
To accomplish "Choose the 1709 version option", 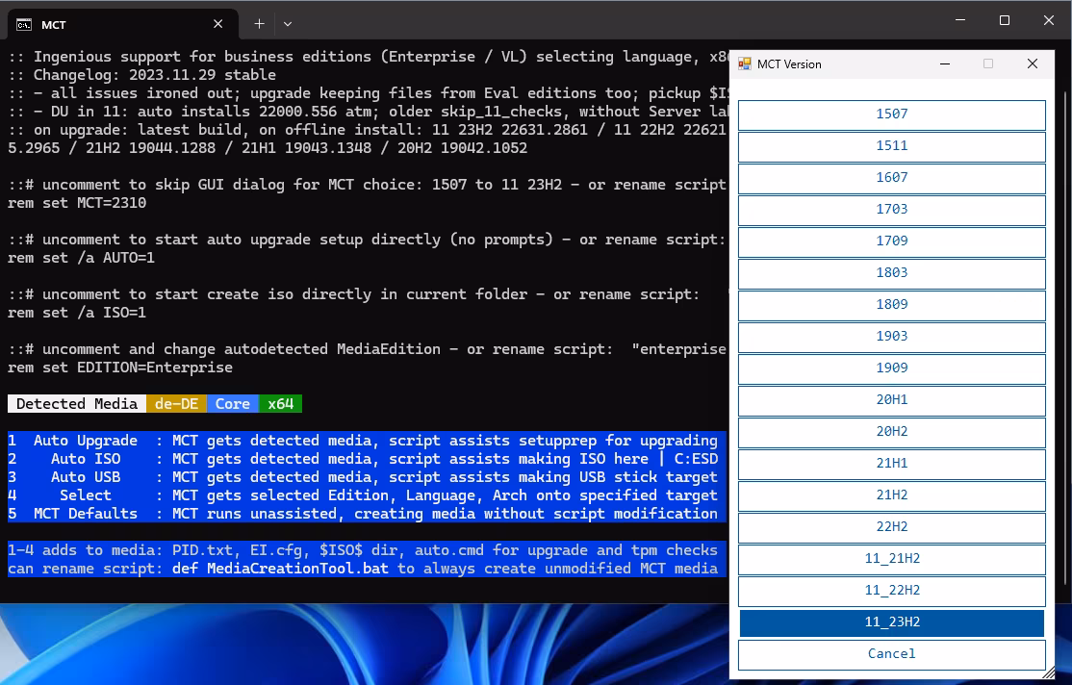I will pyautogui.click(x=891, y=241).
